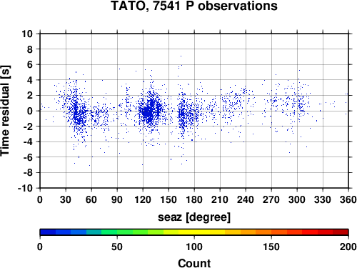Click the Time residual [s] axis label

point(5,111)
